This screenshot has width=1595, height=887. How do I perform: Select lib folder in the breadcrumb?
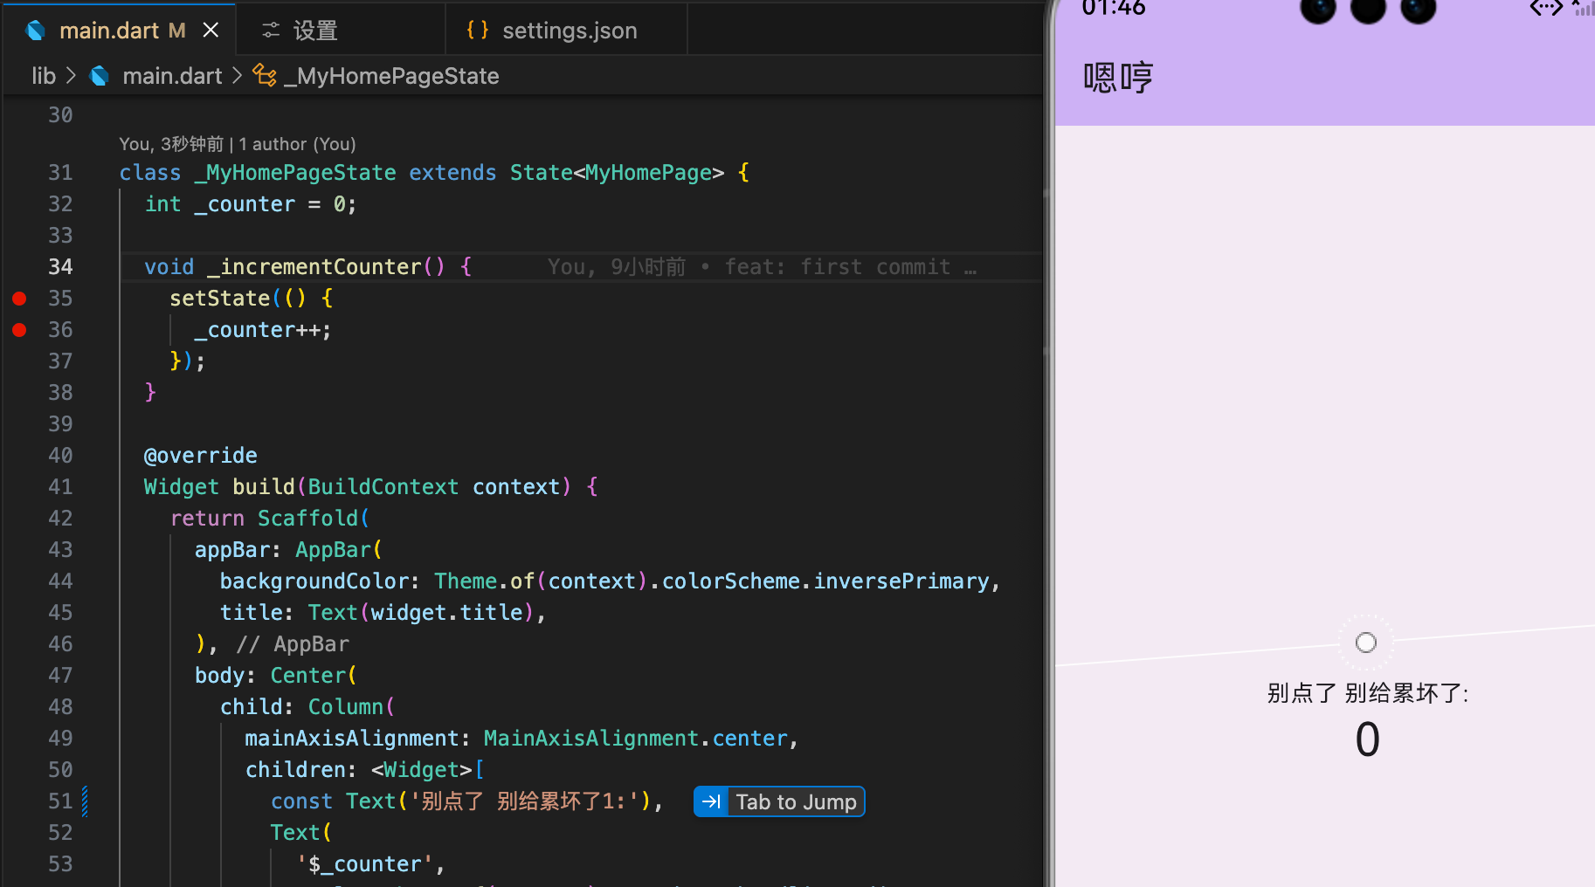tap(44, 76)
